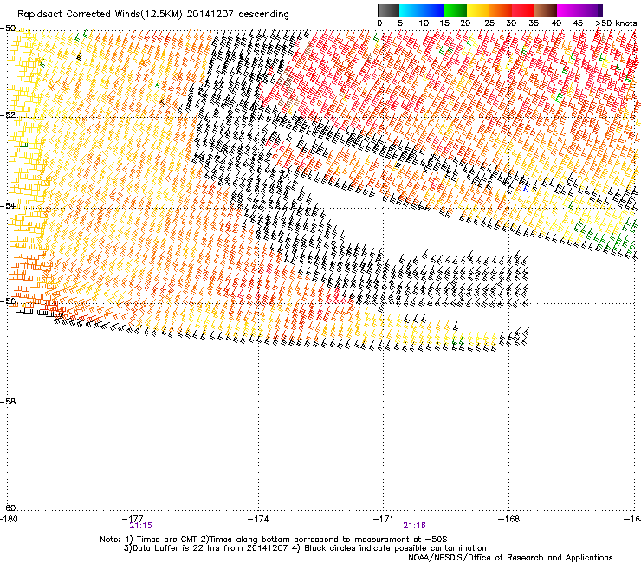
Task: Click the -177 longitude axis label
Action: click(x=133, y=519)
